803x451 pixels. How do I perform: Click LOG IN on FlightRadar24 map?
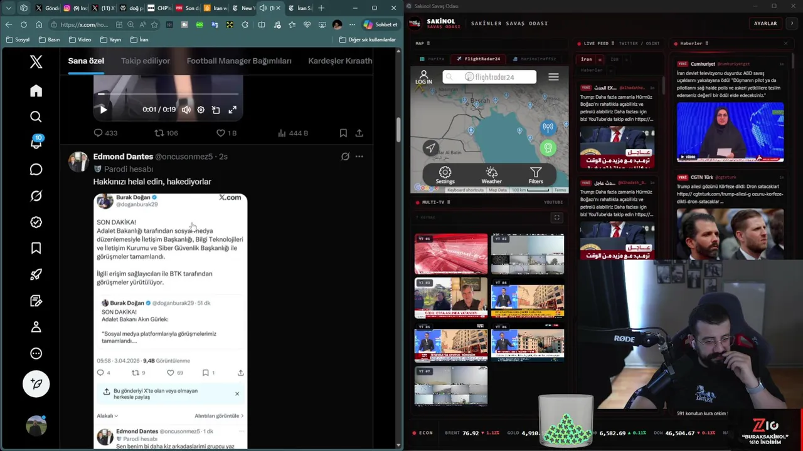pyautogui.click(x=423, y=77)
